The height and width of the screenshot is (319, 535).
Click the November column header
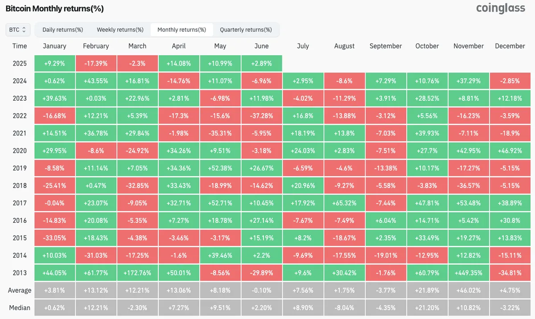coord(468,46)
